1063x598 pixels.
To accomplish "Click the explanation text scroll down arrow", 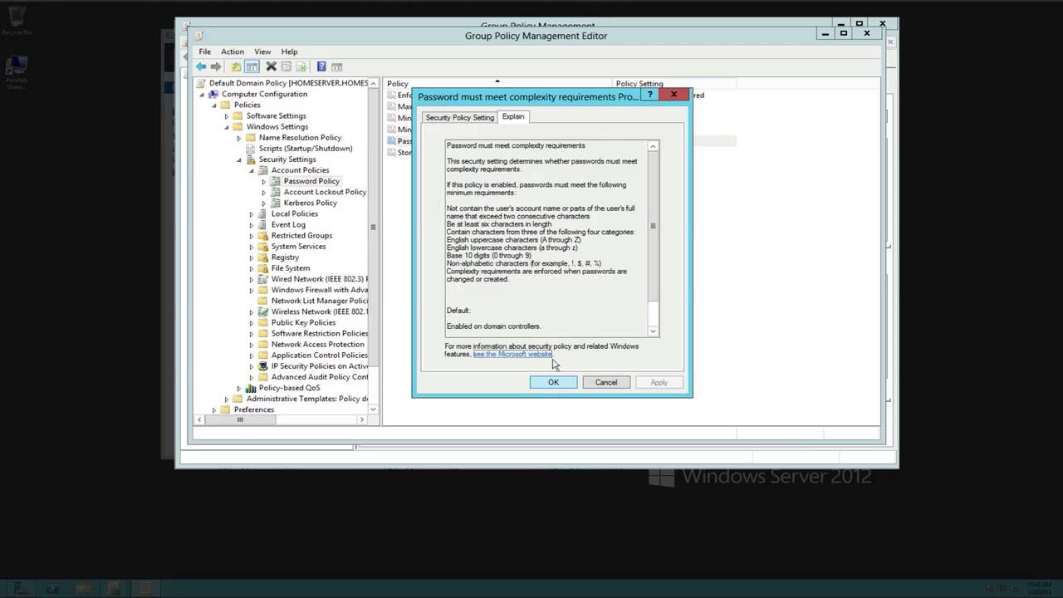I will click(654, 331).
